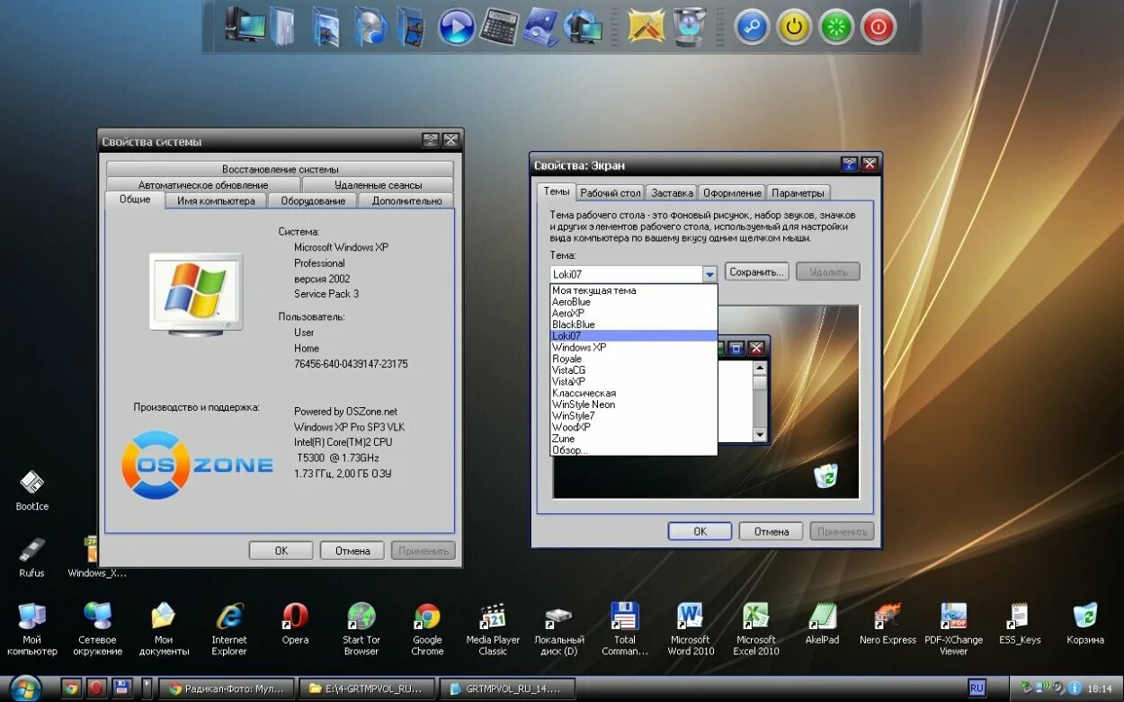Open Media Player Classic shortcut
Viewport: 1124px width, 702px height.
coord(493,628)
